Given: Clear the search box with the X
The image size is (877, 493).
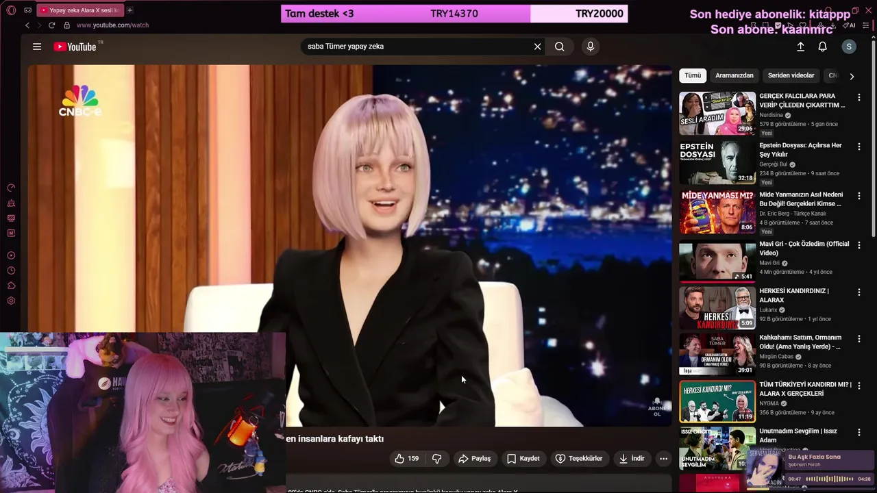Looking at the screenshot, I should [x=537, y=47].
